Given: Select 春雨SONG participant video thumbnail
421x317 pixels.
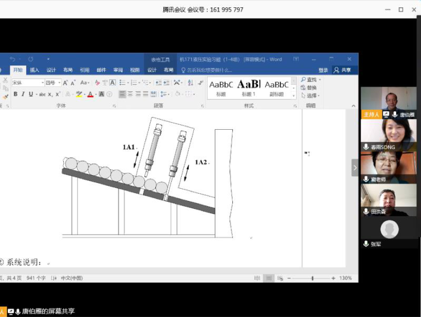Looking at the screenshot, I should (x=388, y=135).
